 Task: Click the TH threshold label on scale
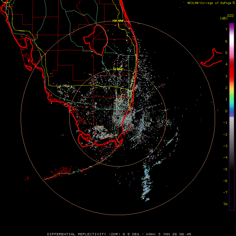pos(225,204)
